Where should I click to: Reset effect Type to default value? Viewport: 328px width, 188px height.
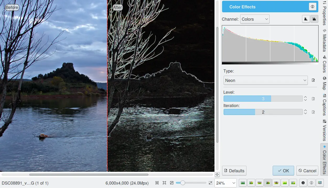click(313, 80)
